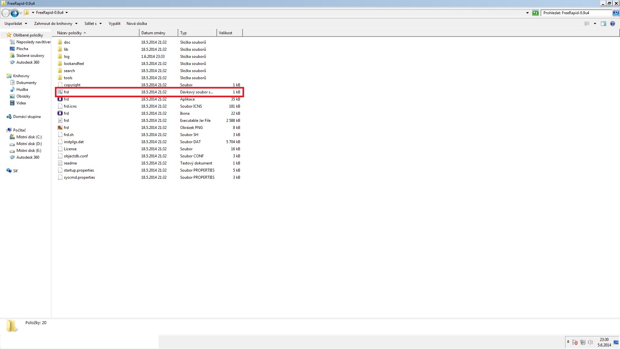
Task: Click the change view icon
Action: coord(587,24)
